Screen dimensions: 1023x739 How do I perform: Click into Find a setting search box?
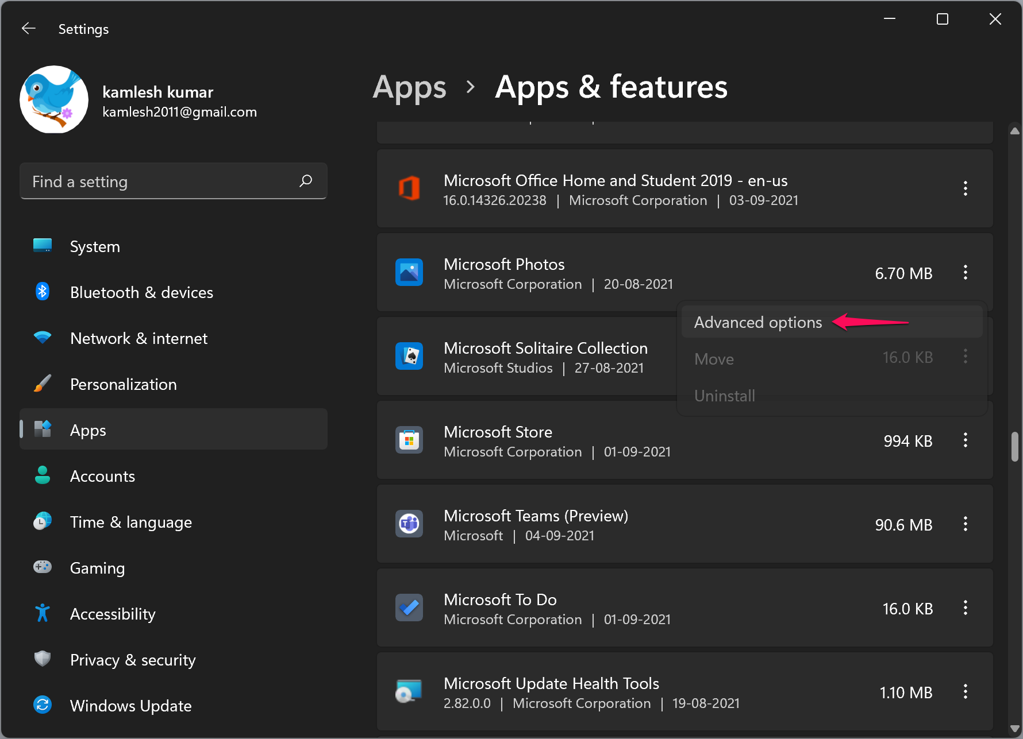[x=174, y=181]
